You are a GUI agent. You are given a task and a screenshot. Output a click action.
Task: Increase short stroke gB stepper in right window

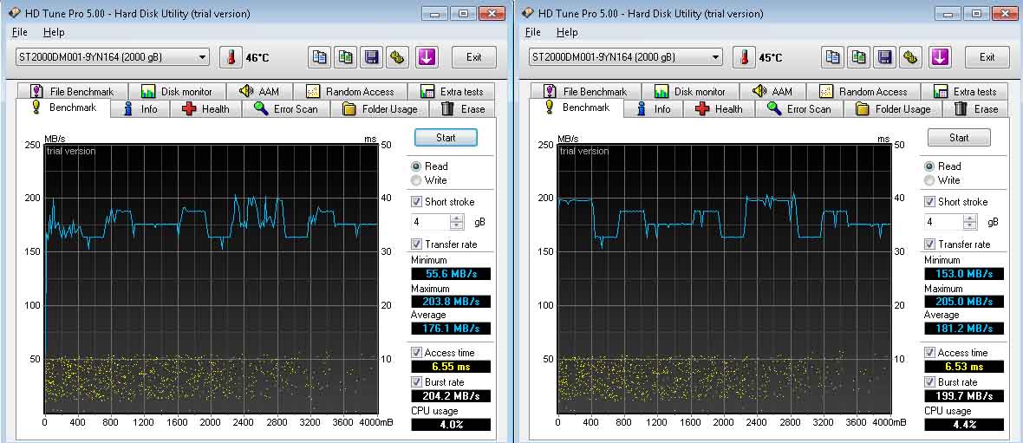[970, 218]
